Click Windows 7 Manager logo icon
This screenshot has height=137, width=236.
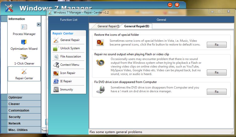pos(9,8)
